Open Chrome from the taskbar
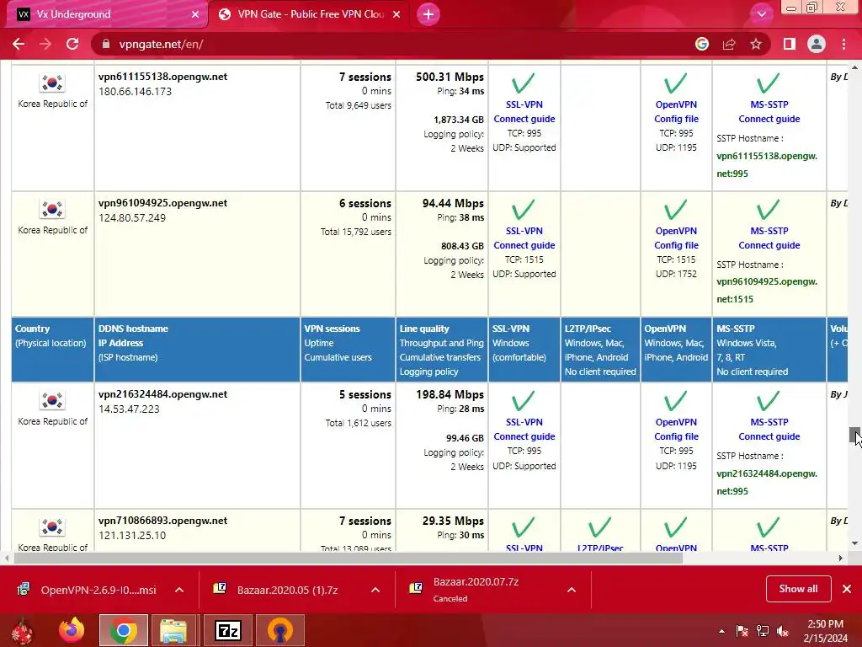Image resolution: width=862 pixels, height=647 pixels. click(124, 630)
